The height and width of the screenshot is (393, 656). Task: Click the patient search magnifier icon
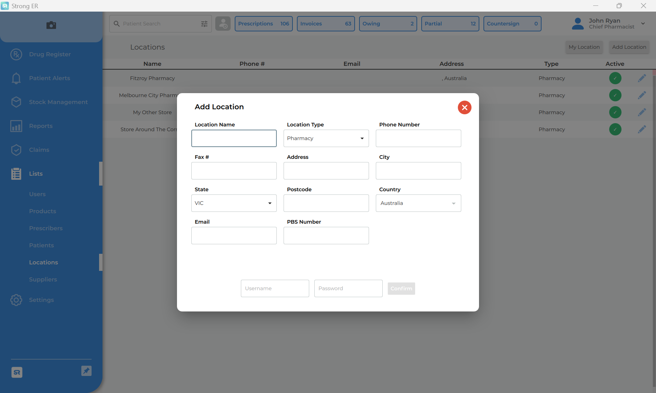point(117,24)
